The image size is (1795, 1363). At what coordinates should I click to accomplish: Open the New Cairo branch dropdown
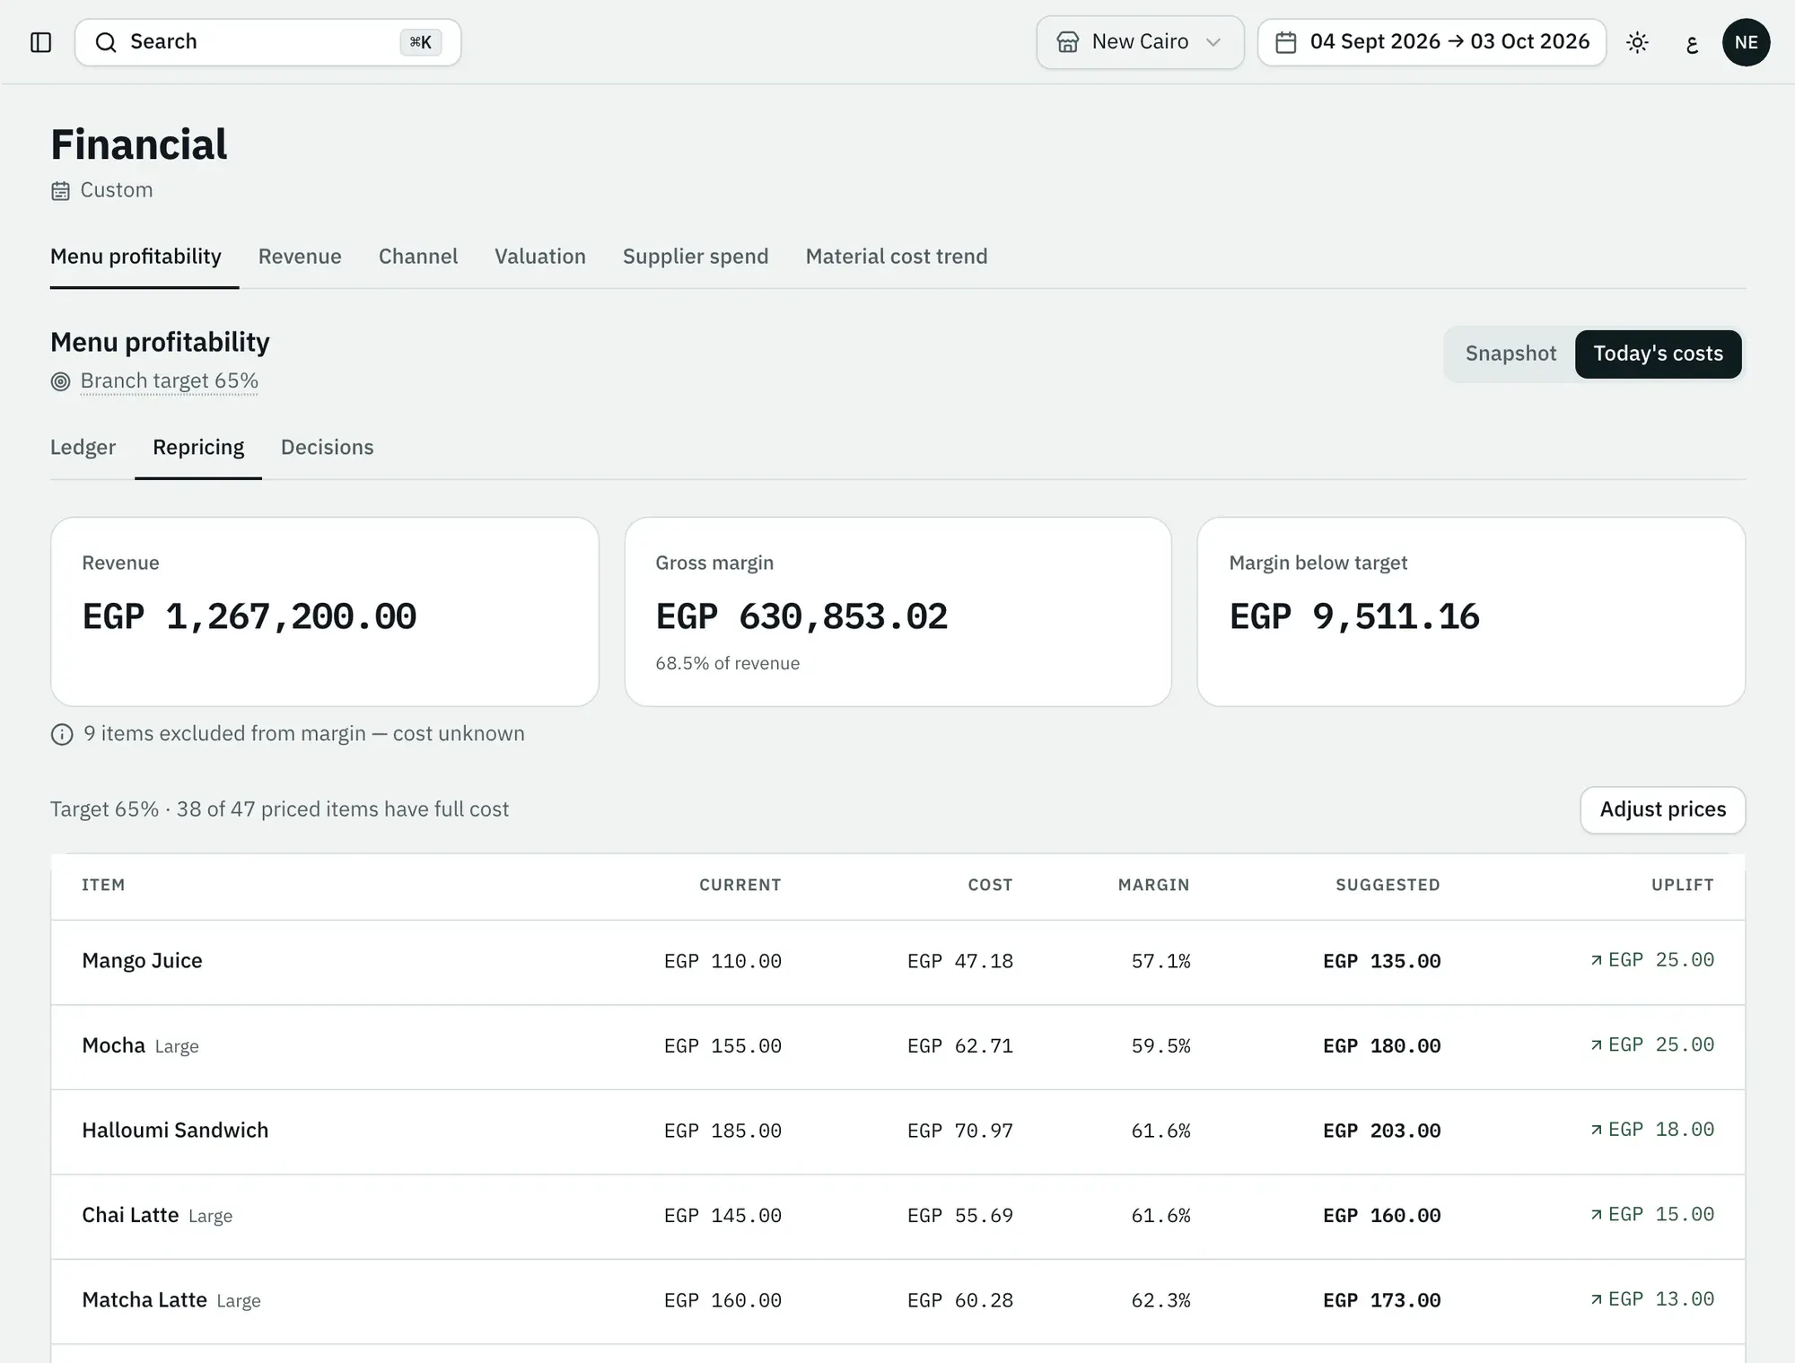point(1140,42)
